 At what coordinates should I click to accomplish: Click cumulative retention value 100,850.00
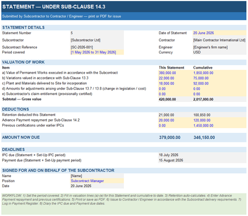pyautogui.click(x=219, y=115)
